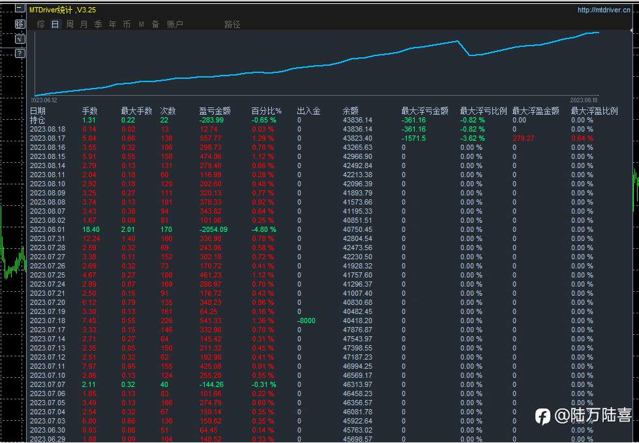Image resolution: width=639 pixels, height=443 pixels.
Task: Click the 541.33 profit amount
Action: coord(210,321)
